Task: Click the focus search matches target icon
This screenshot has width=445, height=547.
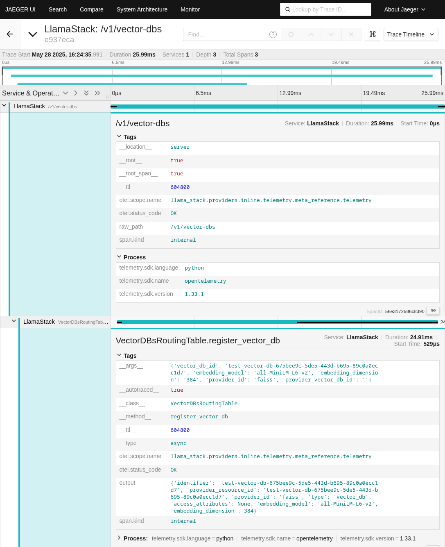Action: (291, 34)
